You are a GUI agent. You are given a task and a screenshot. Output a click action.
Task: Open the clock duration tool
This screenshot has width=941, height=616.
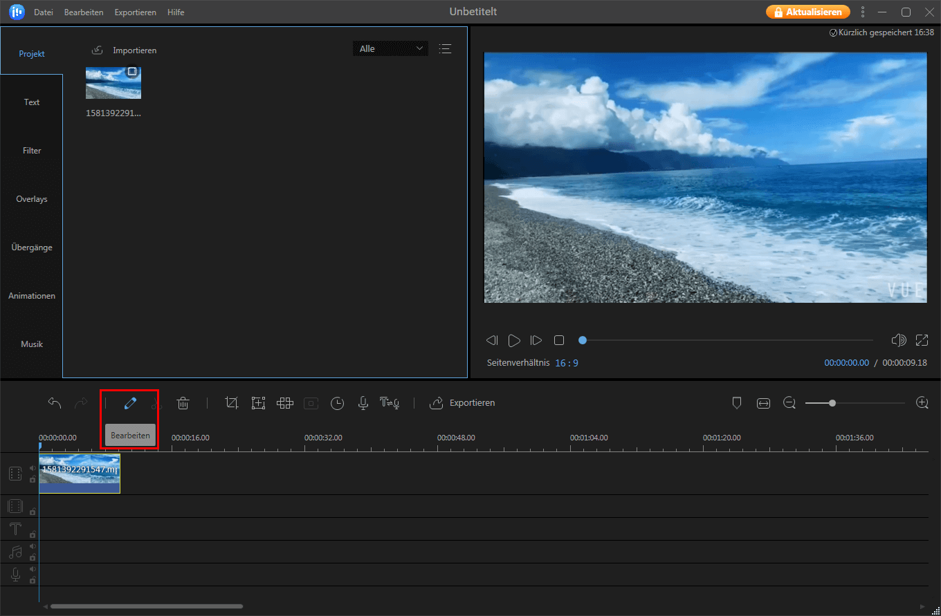click(337, 403)
